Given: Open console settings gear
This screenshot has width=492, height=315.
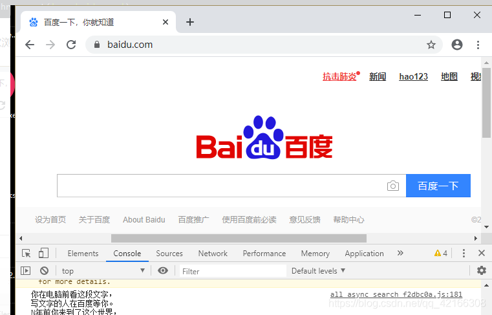Looking at the screenshot, I should [x=481, y=270].
